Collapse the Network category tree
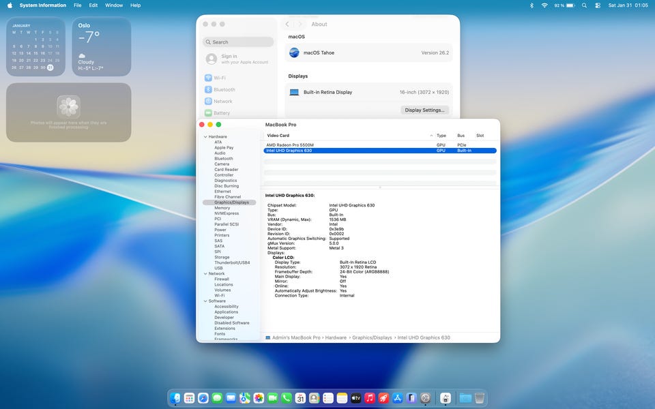The height and width of the screenshot is (409, 655). pos(205,273)
